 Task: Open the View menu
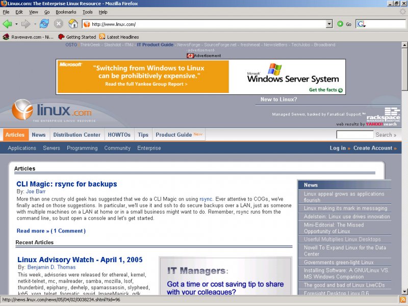(33, 12)
